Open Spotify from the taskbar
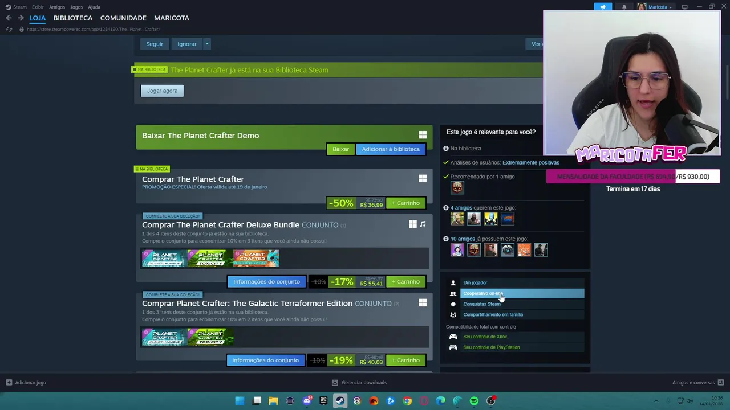 474,401
